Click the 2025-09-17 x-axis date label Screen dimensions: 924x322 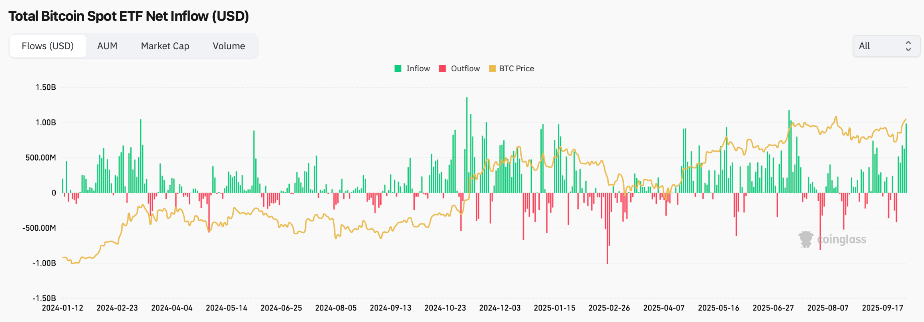point(882,308)
